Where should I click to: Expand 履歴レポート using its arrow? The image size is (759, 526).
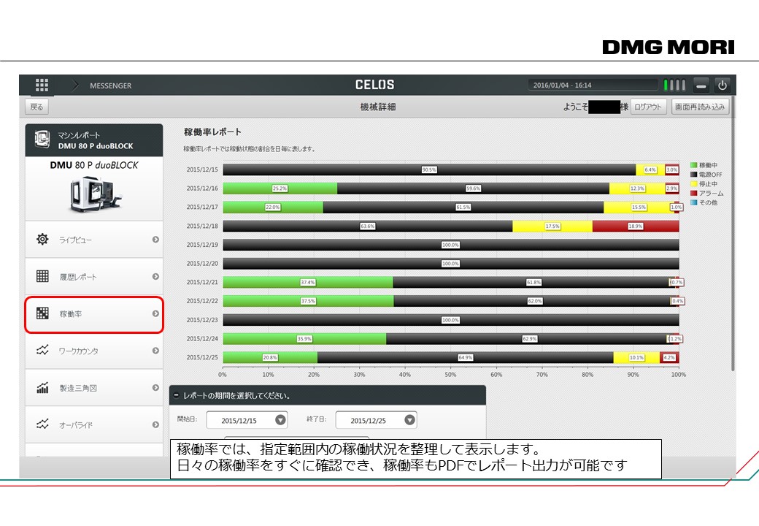(x=155, y=277)
